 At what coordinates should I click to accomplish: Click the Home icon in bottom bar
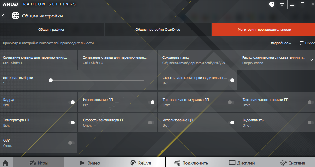click(x=6, y=163)
